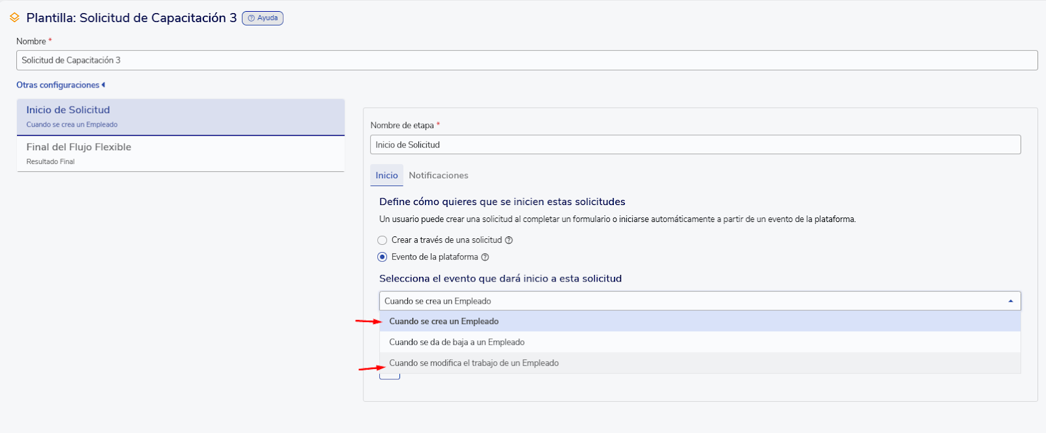Open the Ayuda help button

tap(263, 18)
